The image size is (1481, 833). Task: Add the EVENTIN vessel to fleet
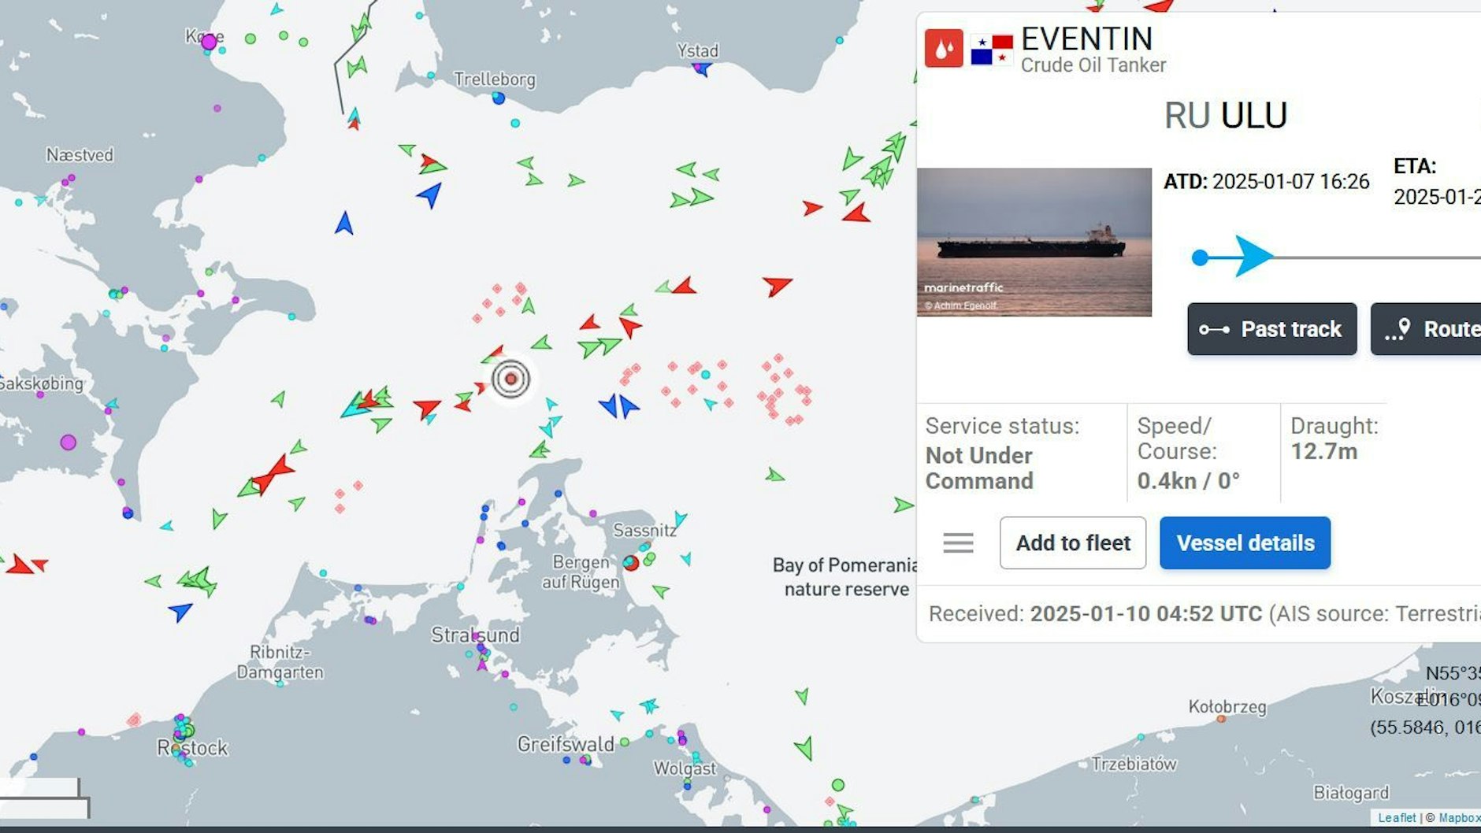[x=1073, y=542]
